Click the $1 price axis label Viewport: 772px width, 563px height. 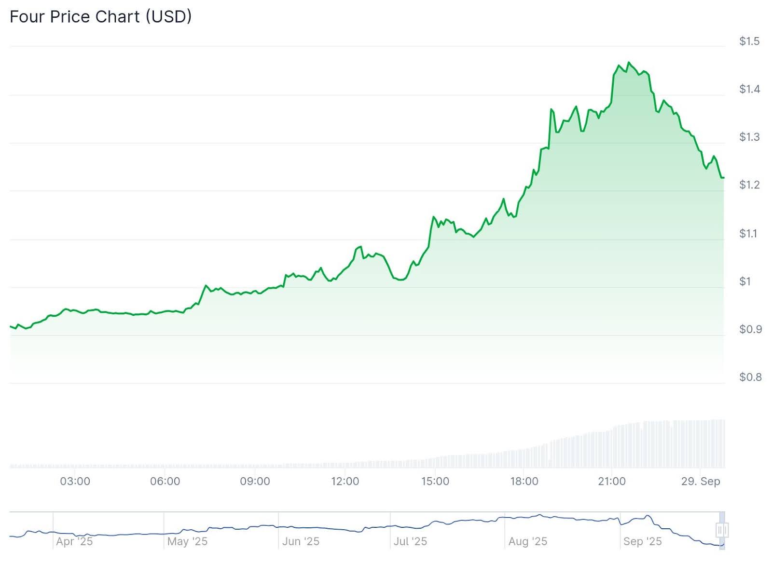click(745, 281)
